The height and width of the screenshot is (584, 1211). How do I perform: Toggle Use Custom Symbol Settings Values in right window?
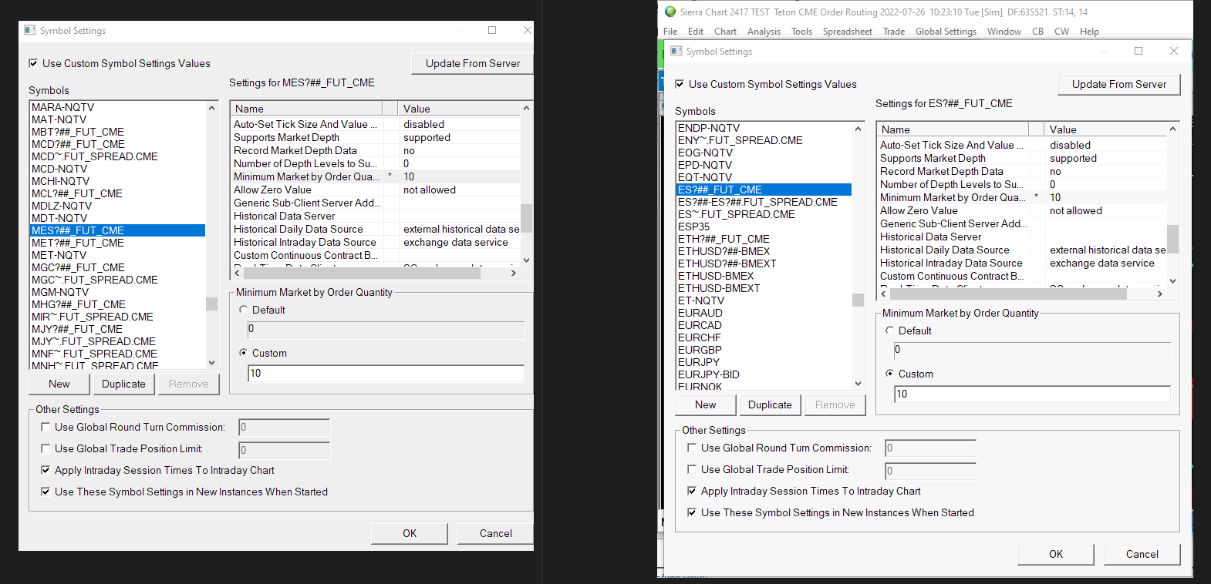coord(680,84)
